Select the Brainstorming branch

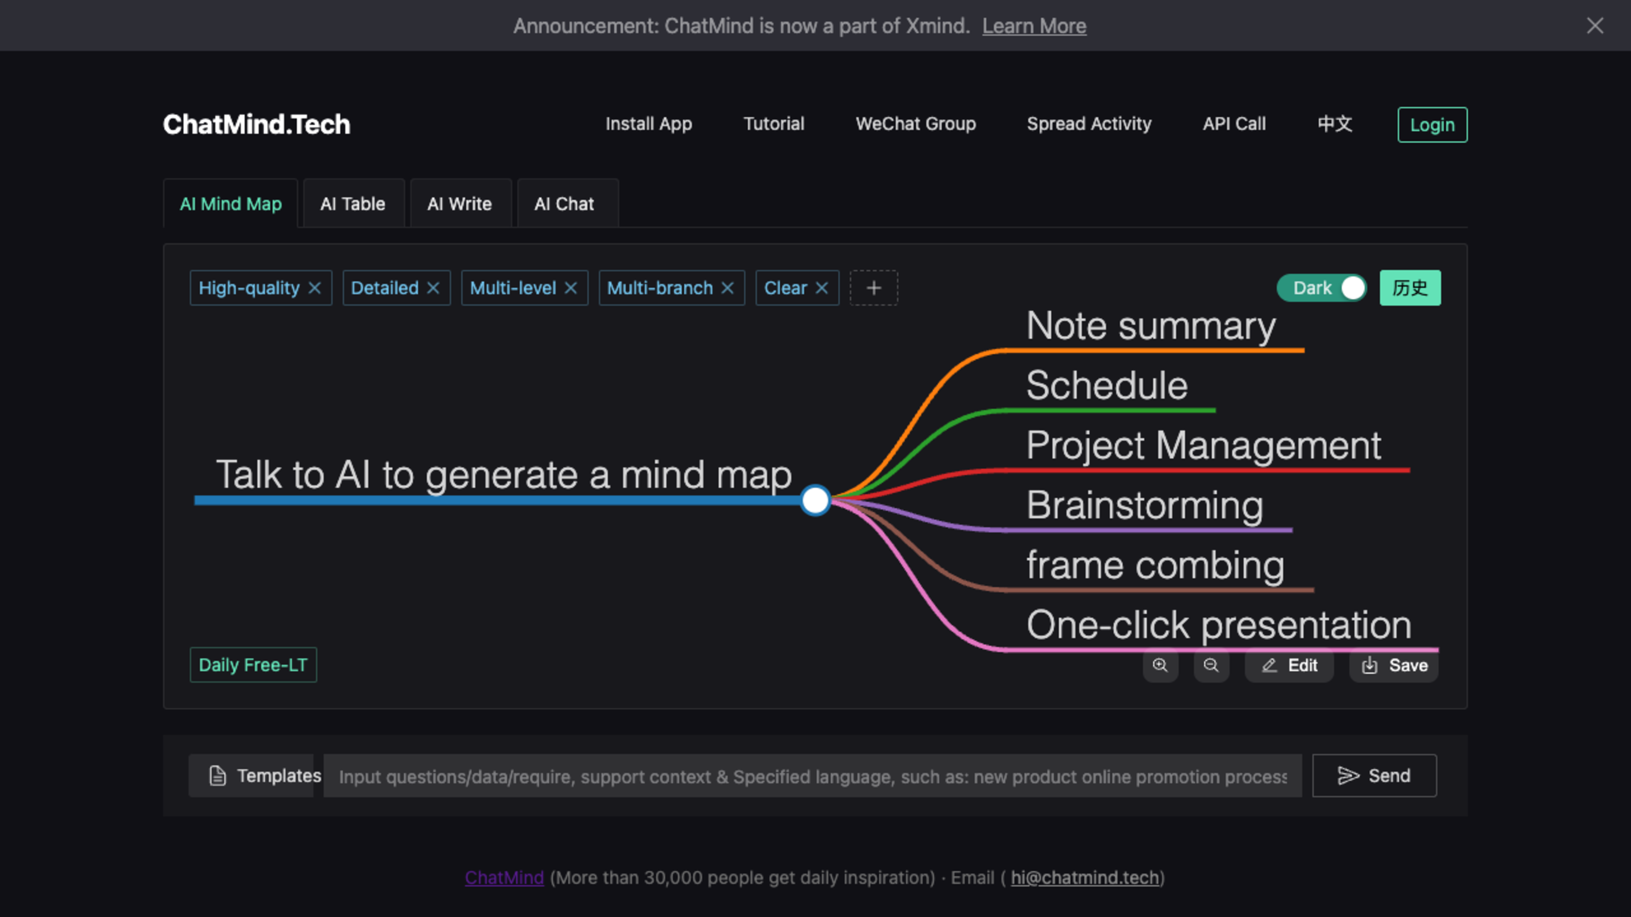[1145, 505]
